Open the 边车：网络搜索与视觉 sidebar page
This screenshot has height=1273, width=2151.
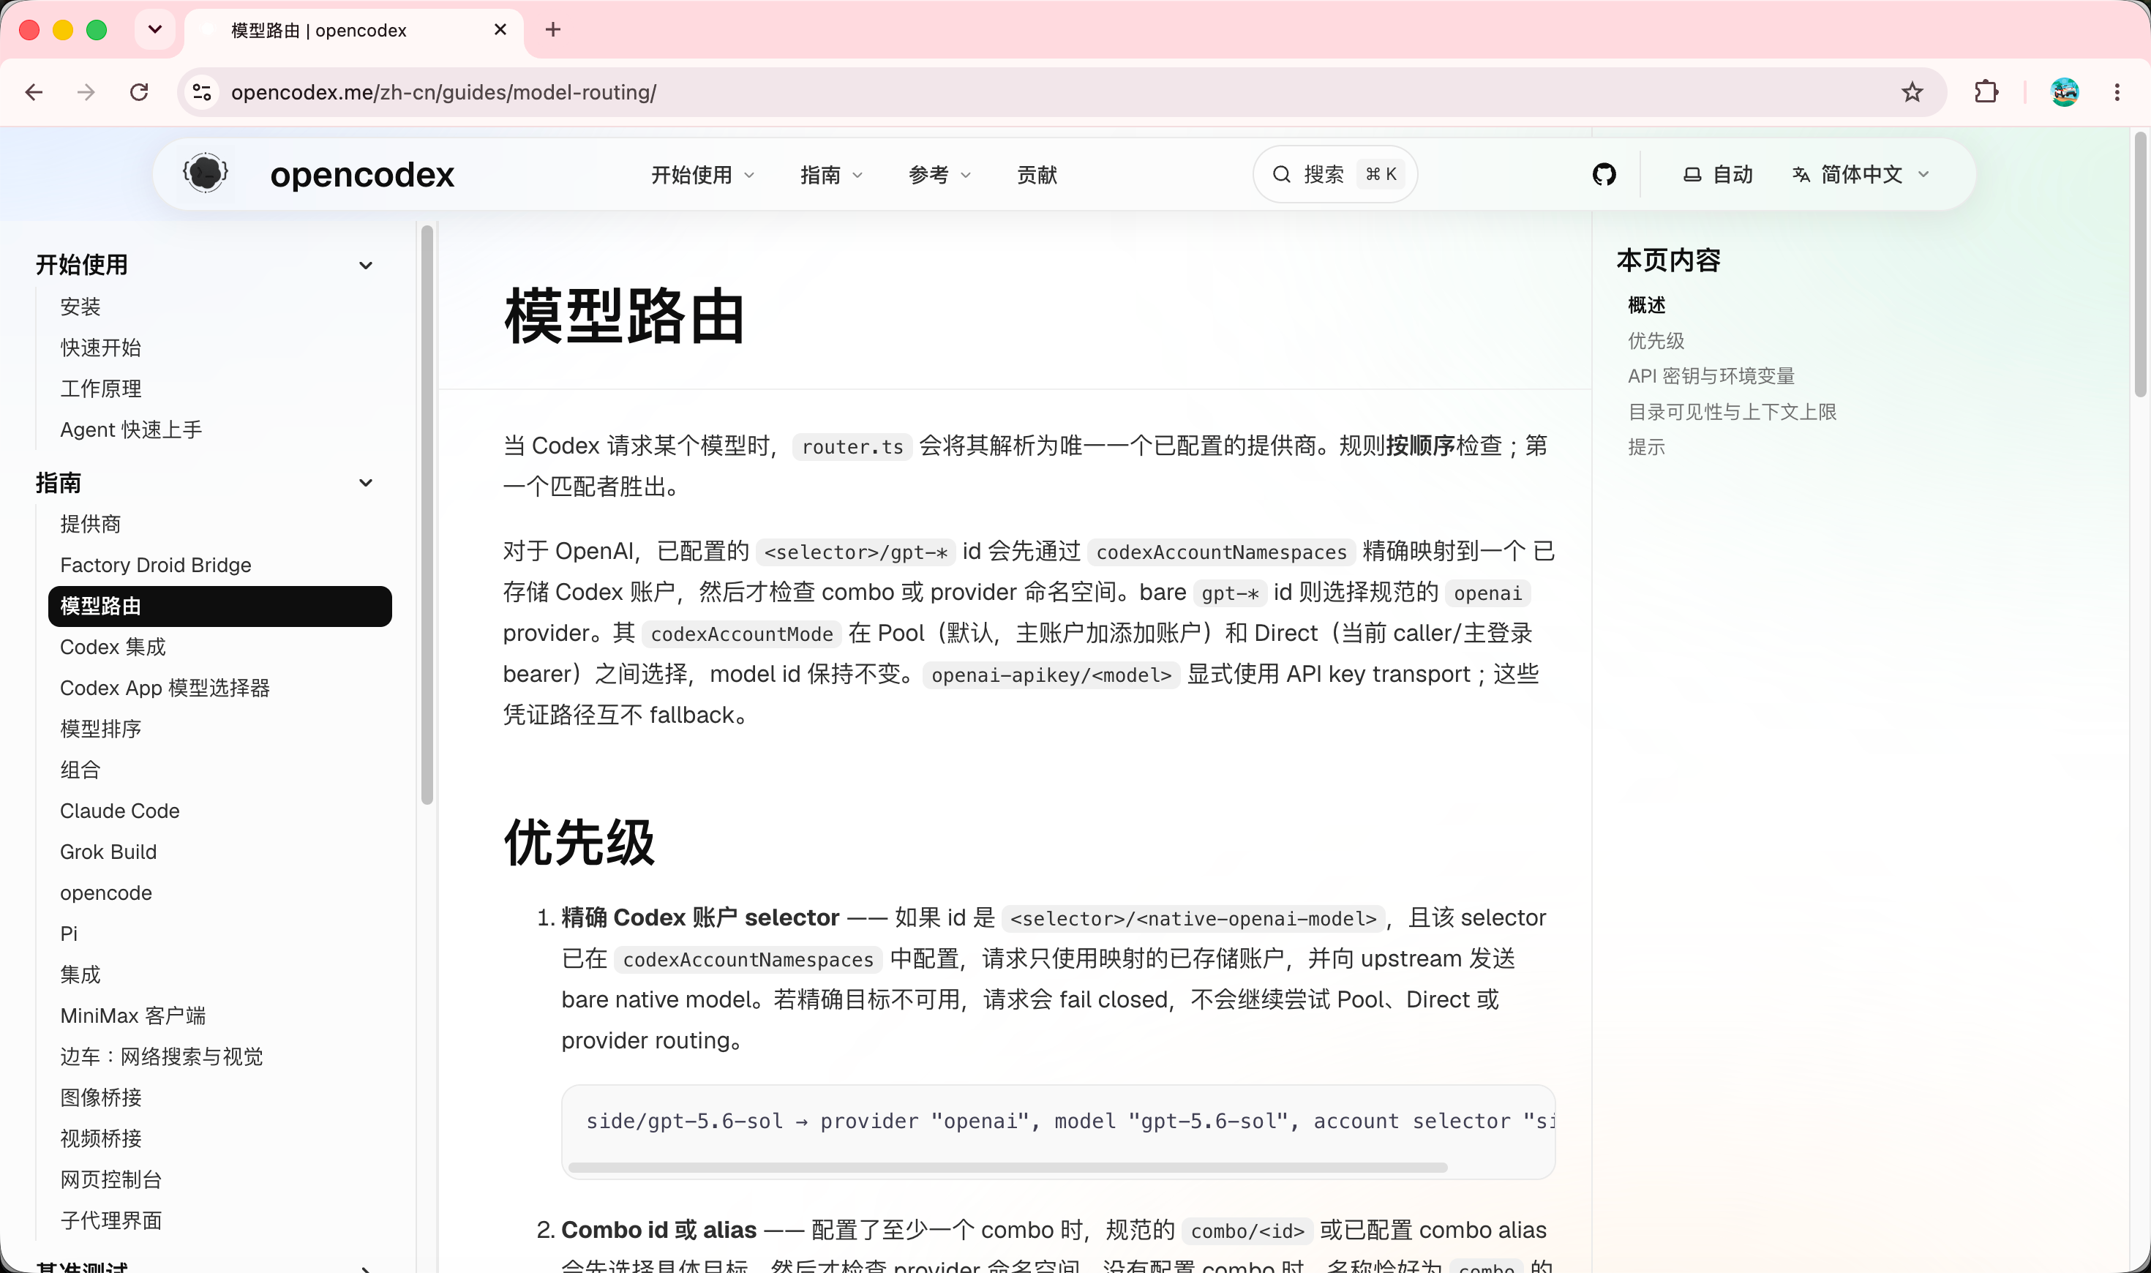point(161,1057)
